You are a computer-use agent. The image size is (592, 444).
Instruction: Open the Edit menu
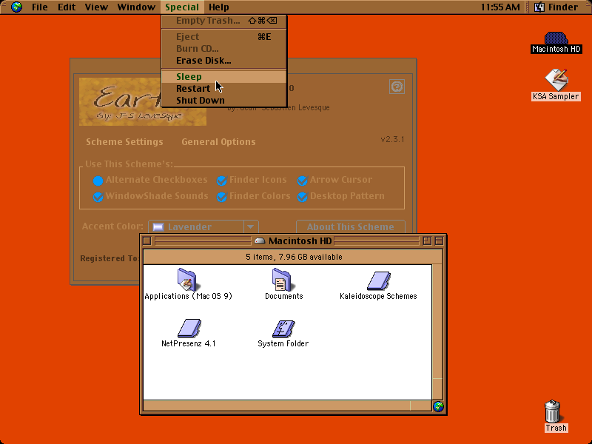point(67,7)
